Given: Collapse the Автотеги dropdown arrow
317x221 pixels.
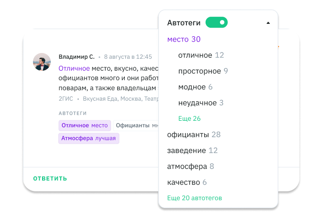Looking at the screenshot, I should [268, 23].
